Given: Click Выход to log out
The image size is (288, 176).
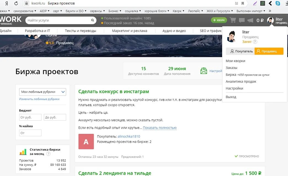Looking at the screenshot, I should coord(231,97).
